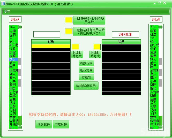Click the empty text field above left 球员 list
The image size is (172, 138).
point(47,34)
